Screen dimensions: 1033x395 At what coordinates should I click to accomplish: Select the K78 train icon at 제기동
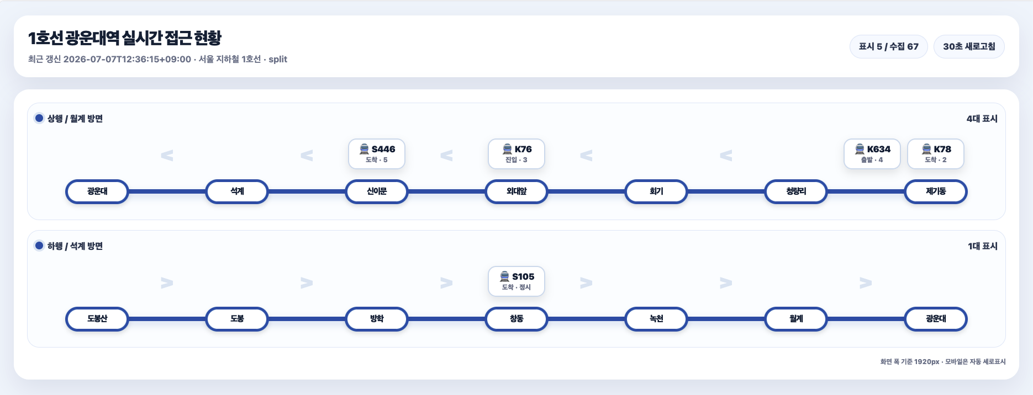[x=926, y=149]
